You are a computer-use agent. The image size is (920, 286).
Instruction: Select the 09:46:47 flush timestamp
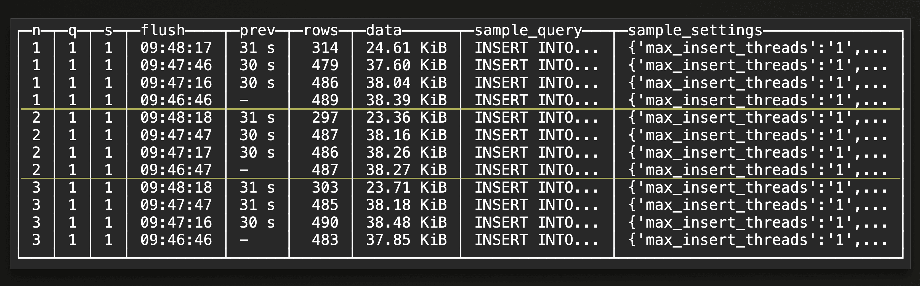pyautogui.click(x=176, y=170)
